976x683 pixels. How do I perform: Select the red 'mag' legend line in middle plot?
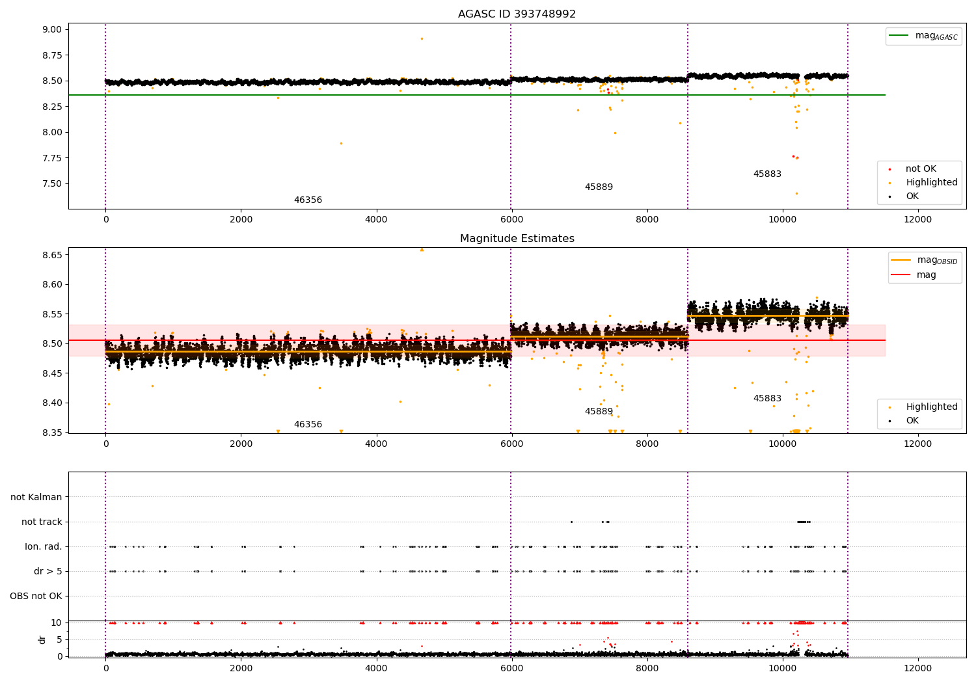click(901, 275)
